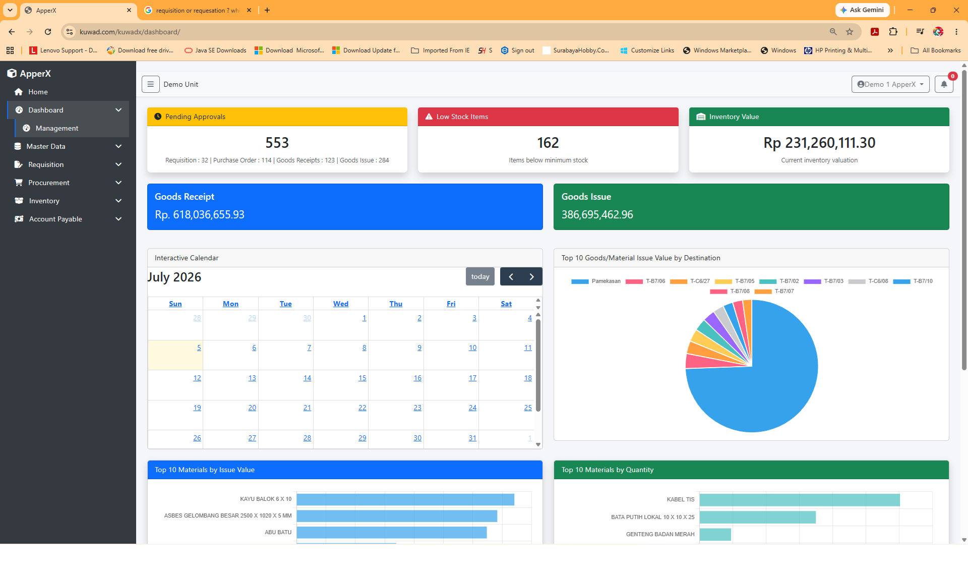Open the Adobe Acrobat extension icon

pyautogui.click(x=875, y=32)
